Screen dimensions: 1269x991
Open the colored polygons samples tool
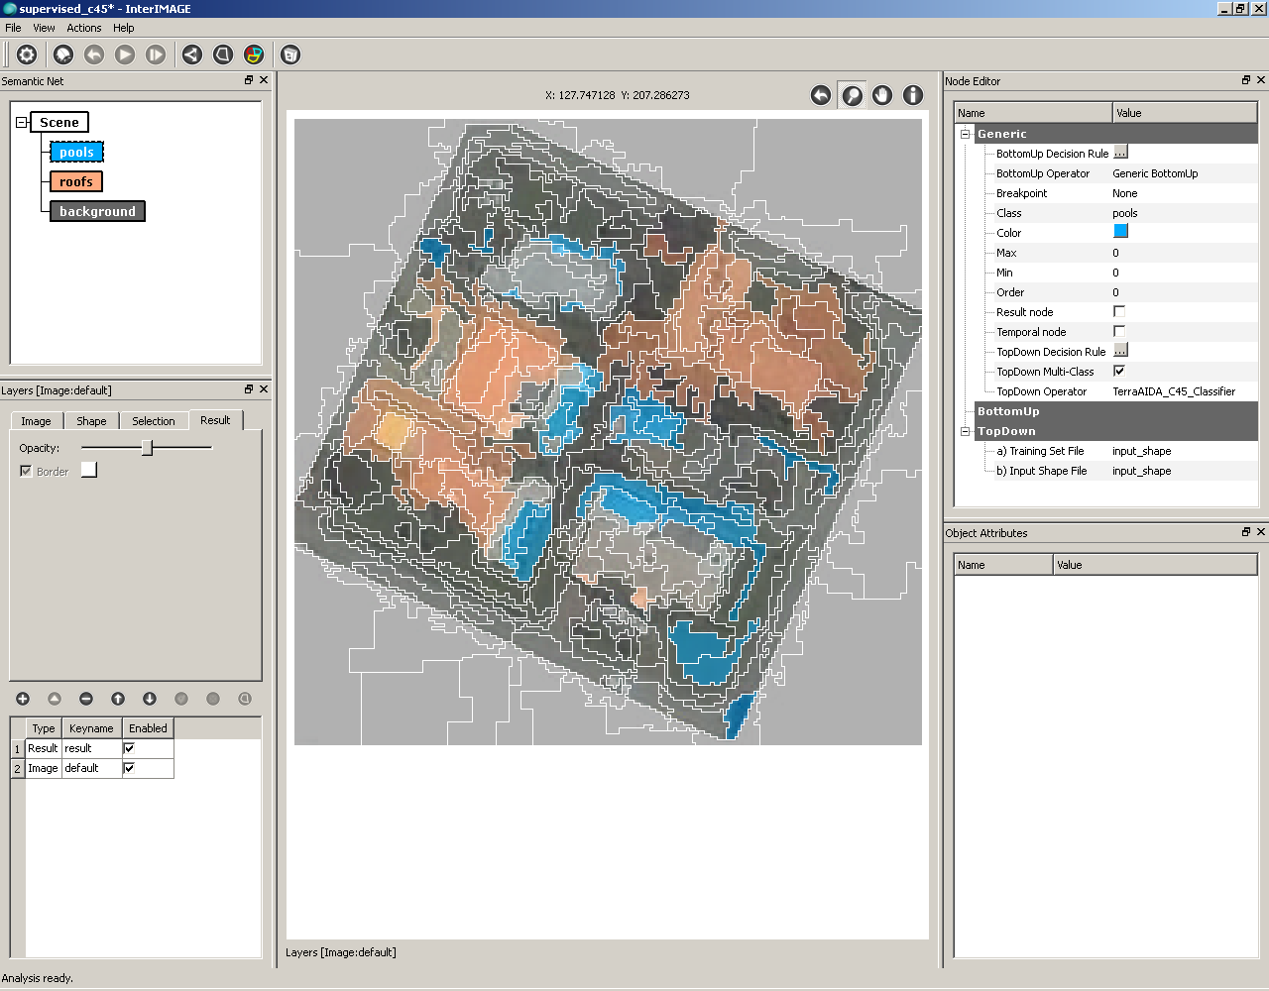[x=254, y=55]
